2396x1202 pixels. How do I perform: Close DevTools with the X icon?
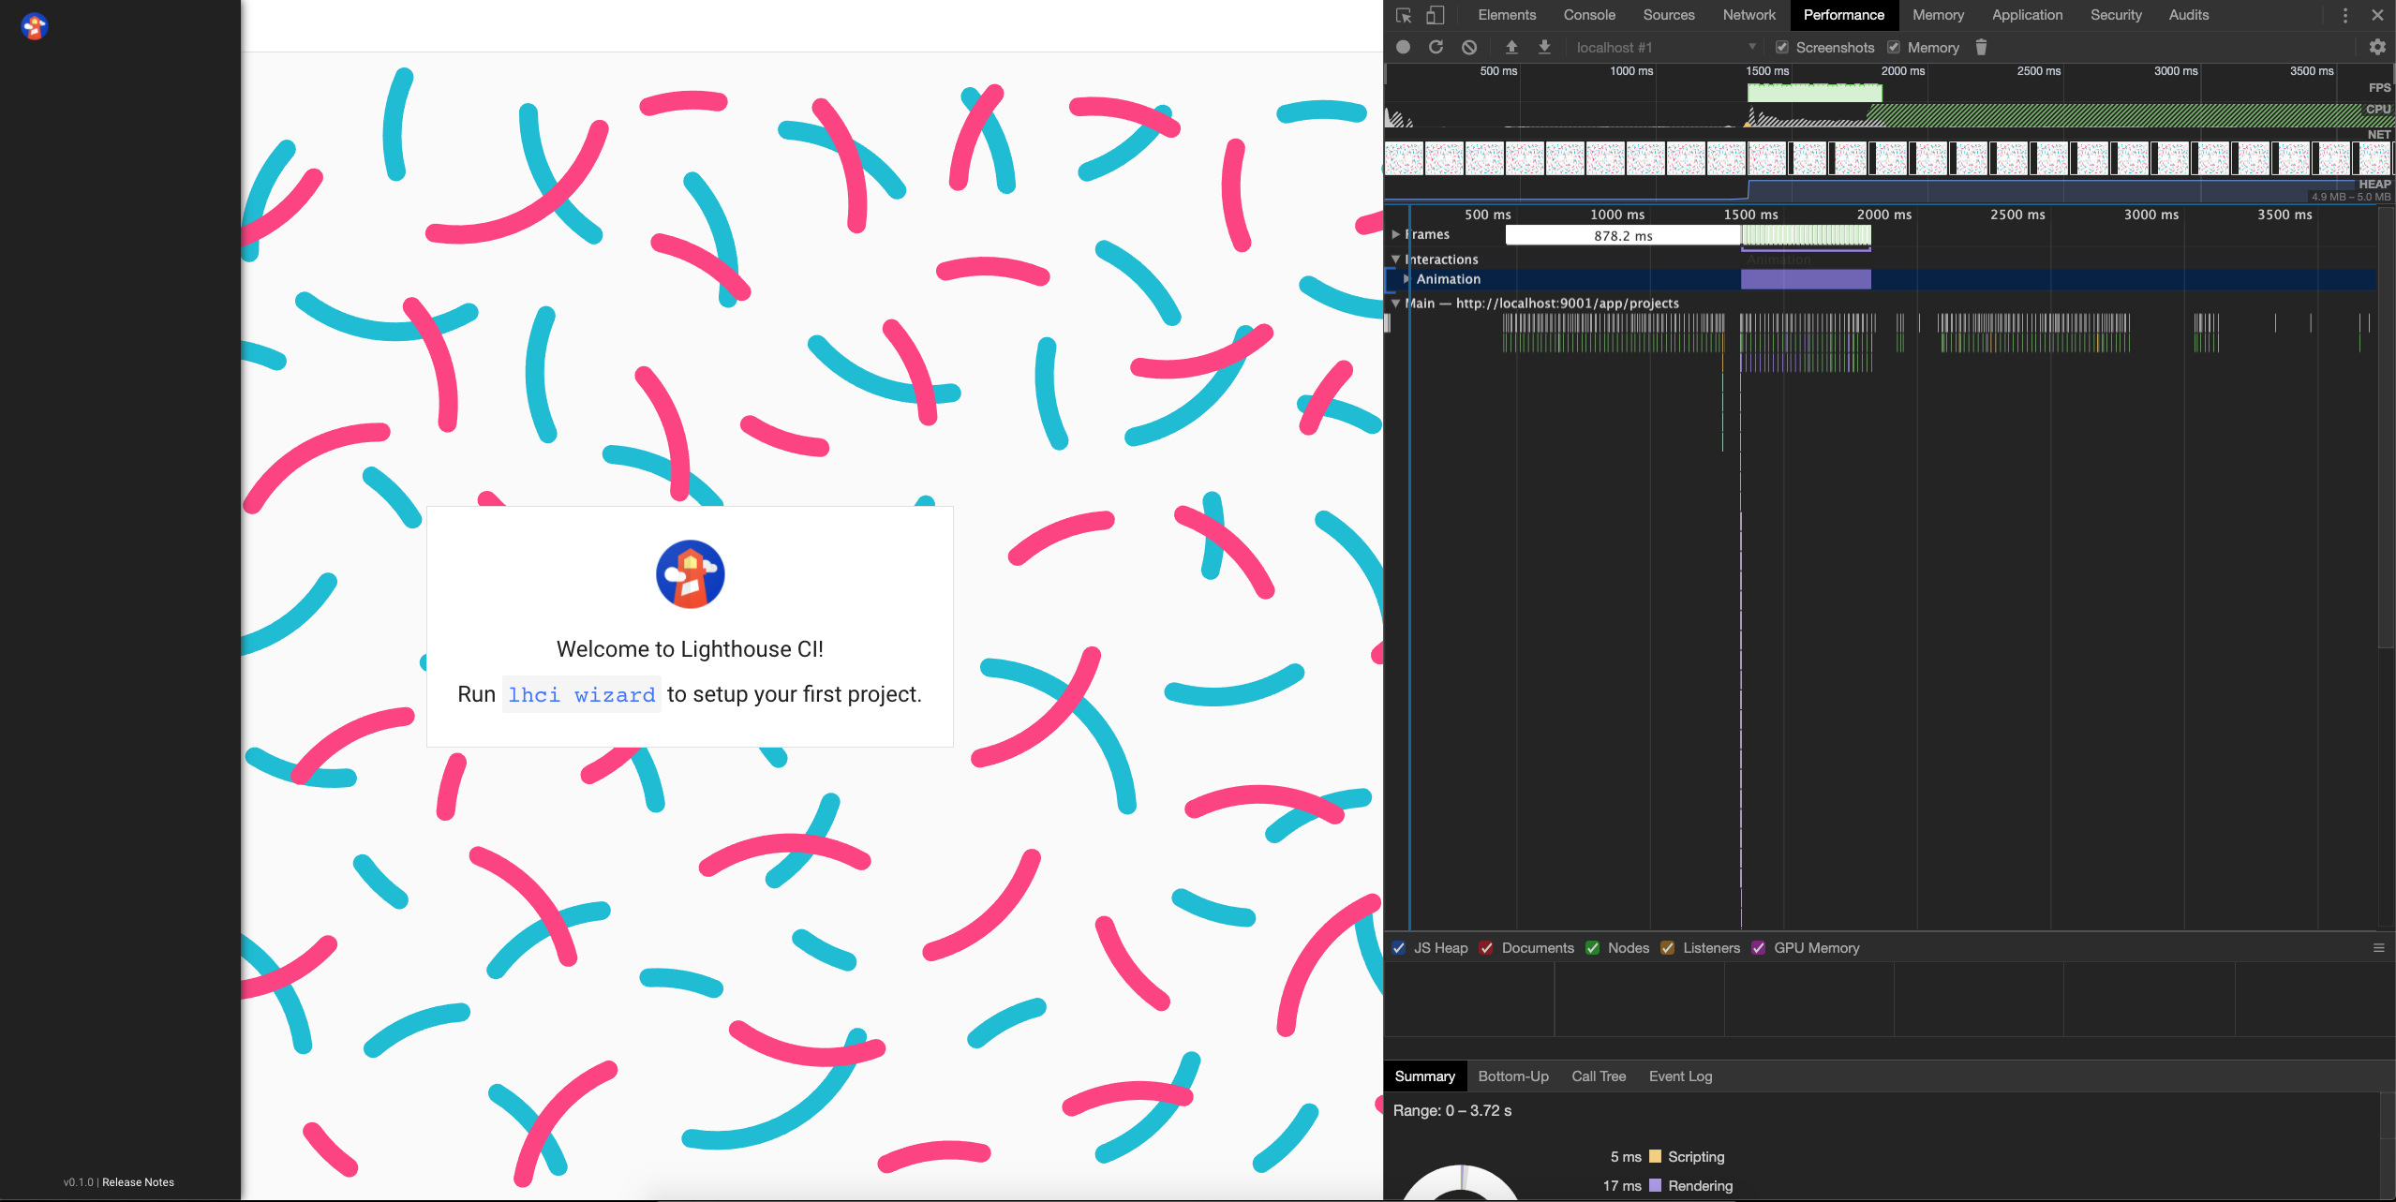point(2377,15)
